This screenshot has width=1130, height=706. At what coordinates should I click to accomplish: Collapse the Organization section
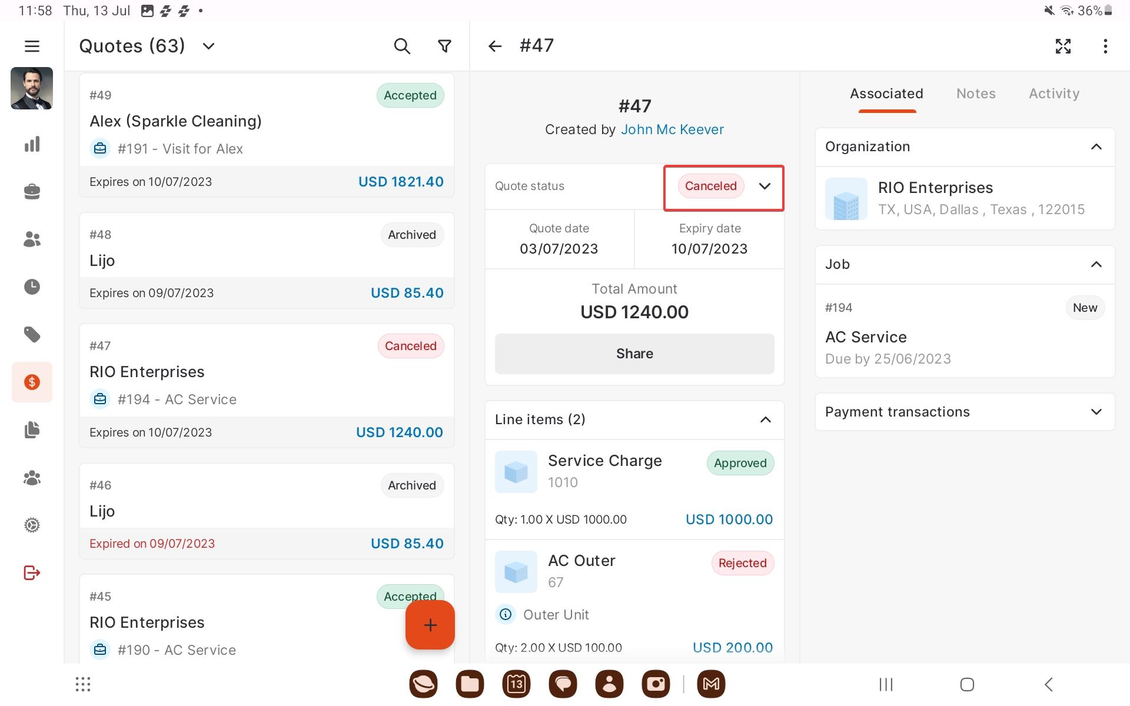(x=1096, y=147)
